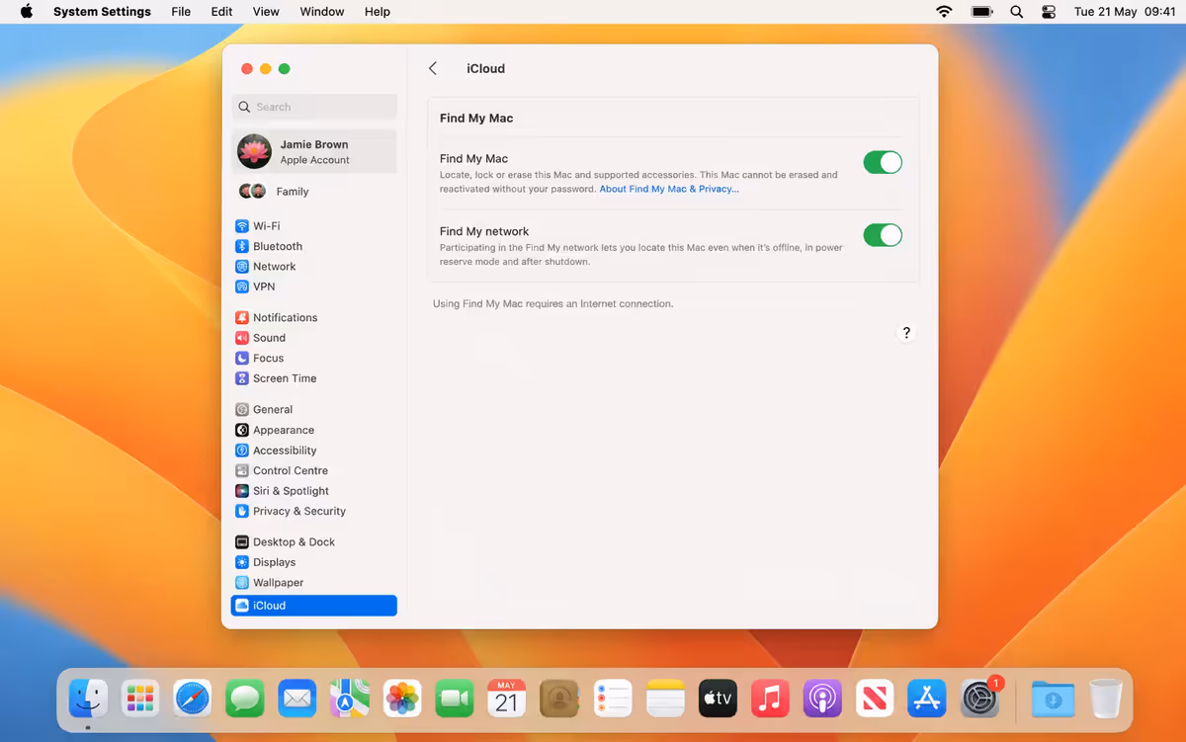The image size is (1186, 742).
Task: Click About Find My Mac & Privacy link
Action: point(669,189)
